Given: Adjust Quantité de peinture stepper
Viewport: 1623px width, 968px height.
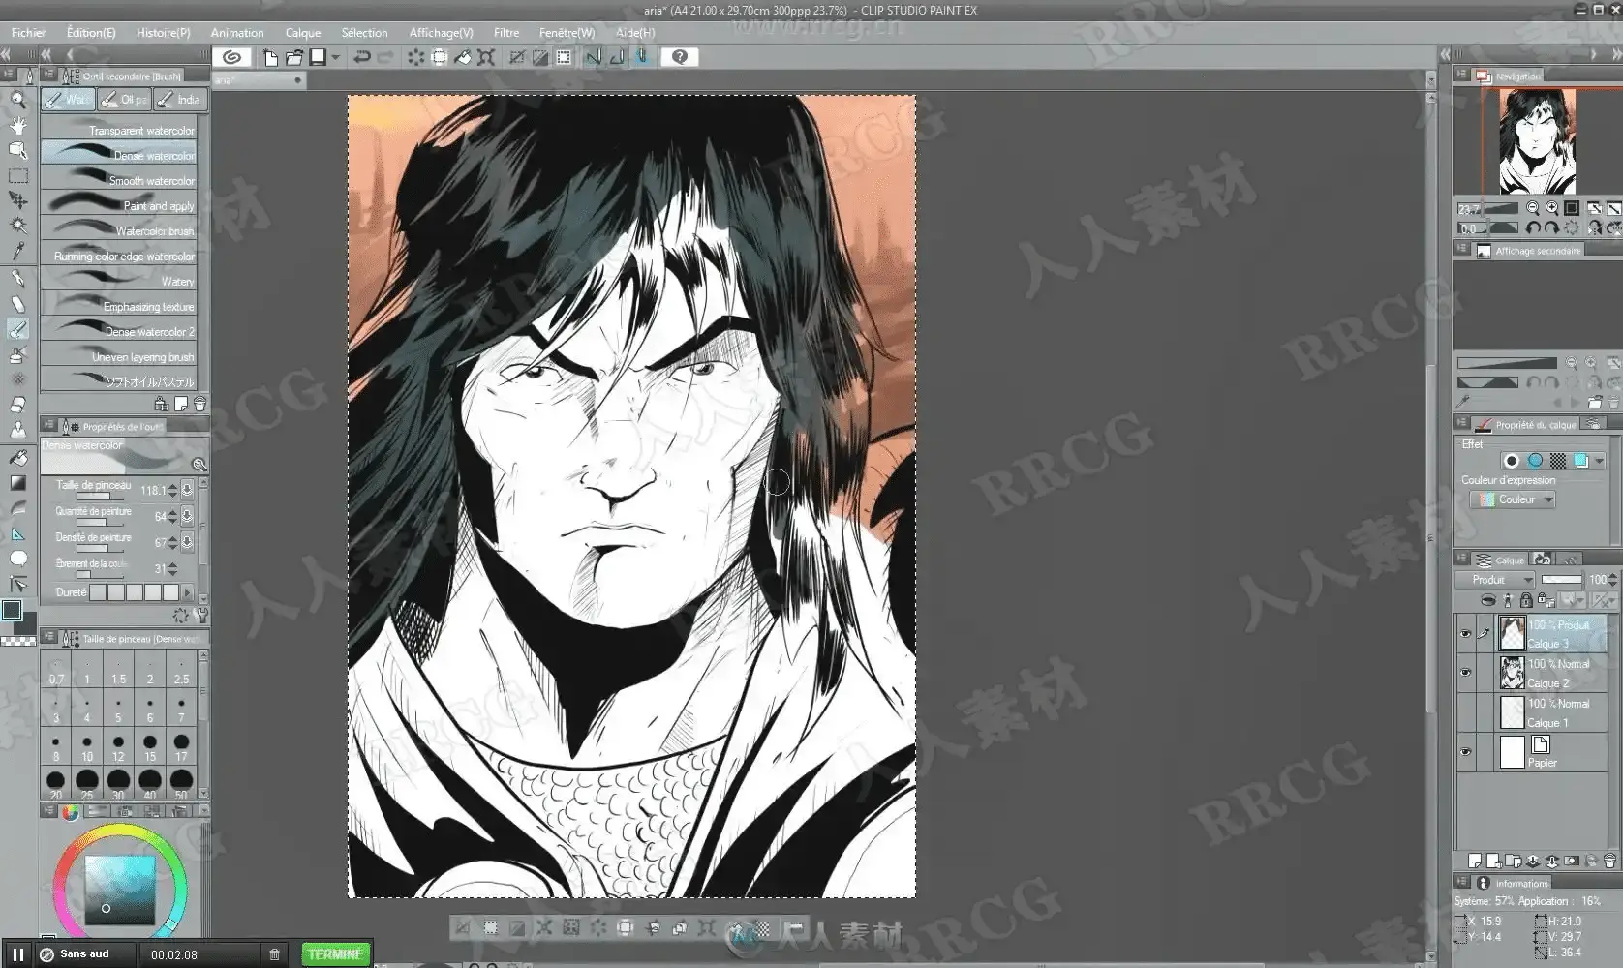Looking at the screenshot, I should (173, 516).
